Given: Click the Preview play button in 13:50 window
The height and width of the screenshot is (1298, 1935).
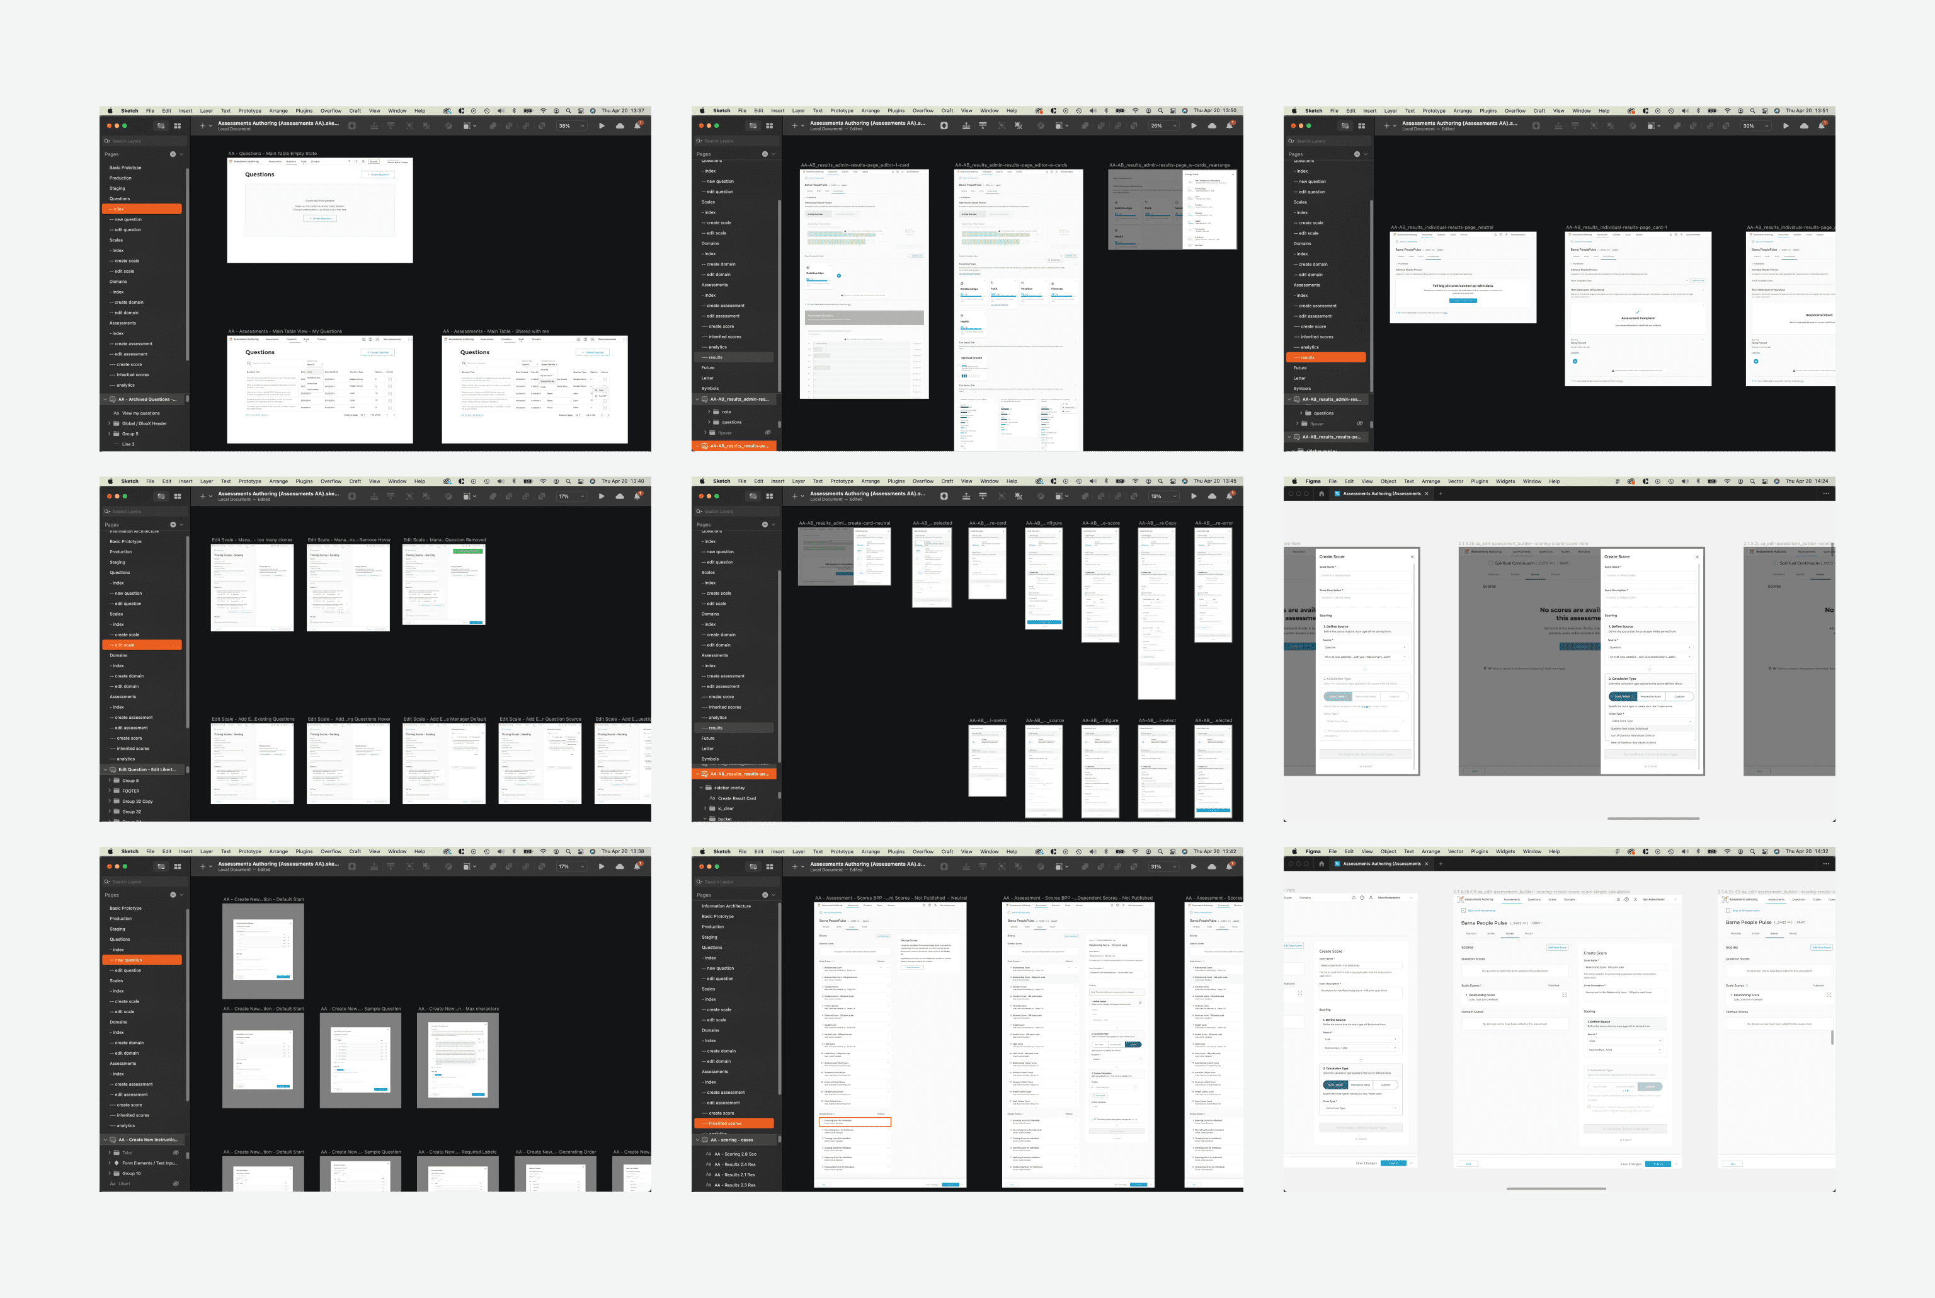Looking at the screenshot, I should click(x=1195, y=126).
